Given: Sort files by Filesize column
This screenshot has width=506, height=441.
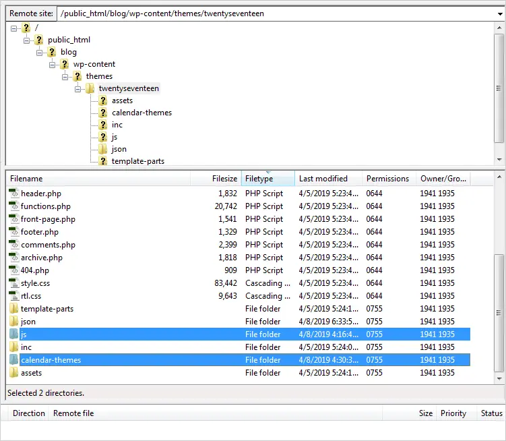Looking at the screenshot, I should 216,179.
